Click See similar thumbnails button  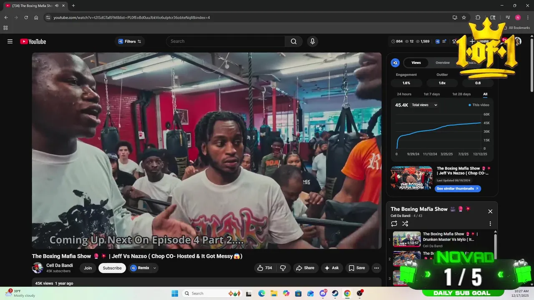(x=458, y=188)
